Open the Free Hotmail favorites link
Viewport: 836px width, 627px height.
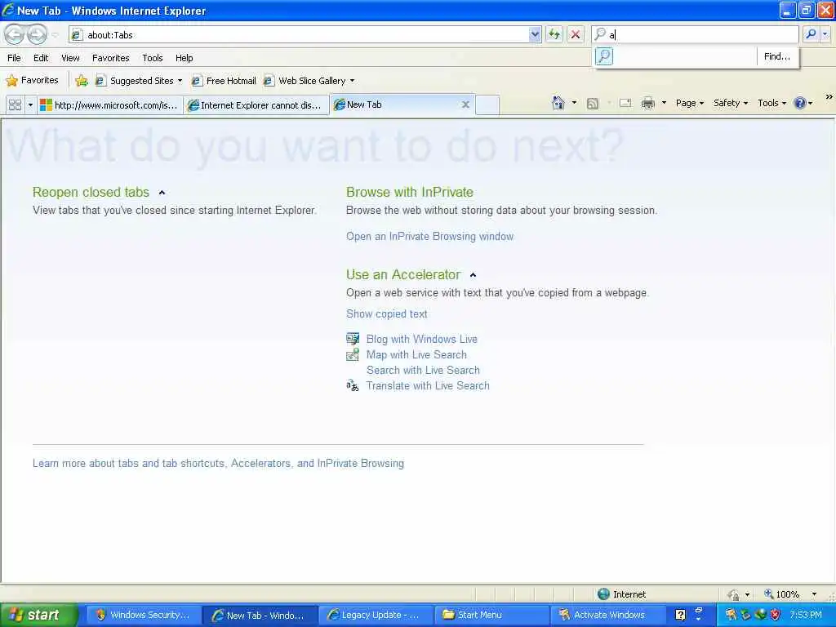pos(224,81)
